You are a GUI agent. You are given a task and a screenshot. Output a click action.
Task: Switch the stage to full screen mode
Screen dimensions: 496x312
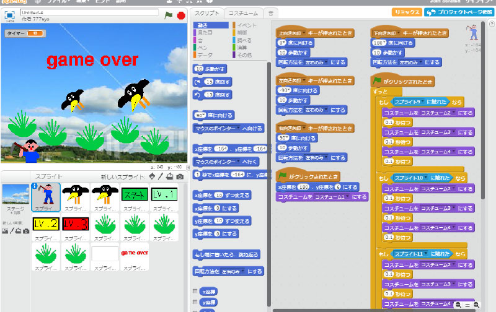[x=9, y=15]
